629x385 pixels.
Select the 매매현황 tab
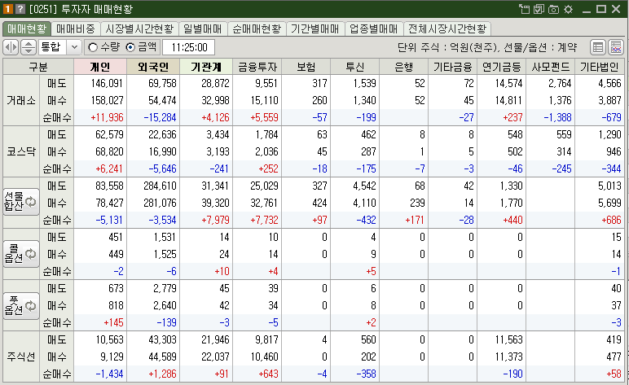tap(27, 28)
